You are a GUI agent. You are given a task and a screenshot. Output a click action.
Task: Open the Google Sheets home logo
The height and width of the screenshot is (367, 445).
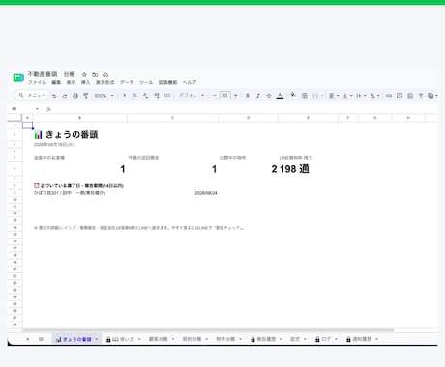(x=18, y=77)
